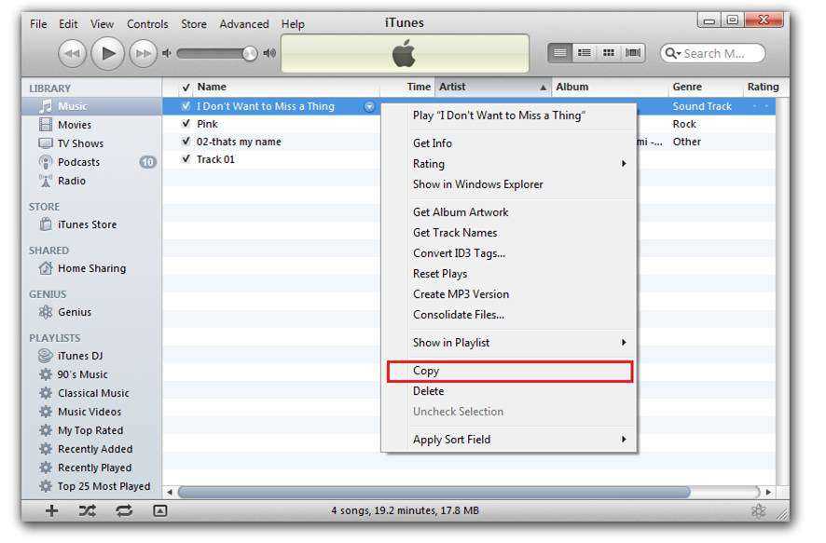826x543 pixels.
Task: Select Recently Played playlist
Action: click(x=91, y=468)
